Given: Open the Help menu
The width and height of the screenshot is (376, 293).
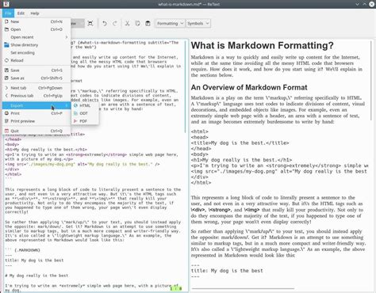Looking at the screenshot, I should [x=35, y=13].
